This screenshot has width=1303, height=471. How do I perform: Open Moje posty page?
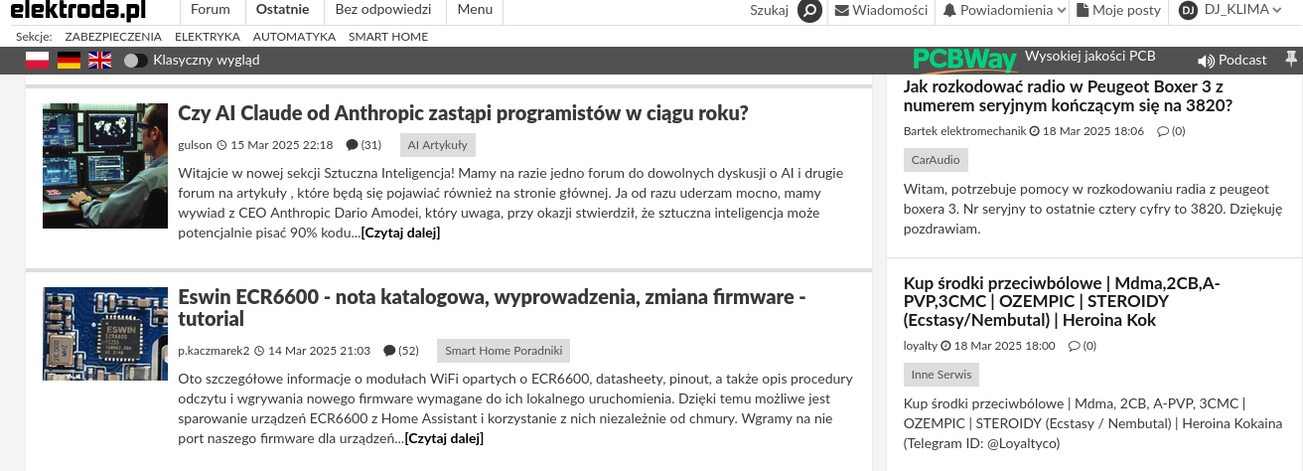coord(1118,11)
